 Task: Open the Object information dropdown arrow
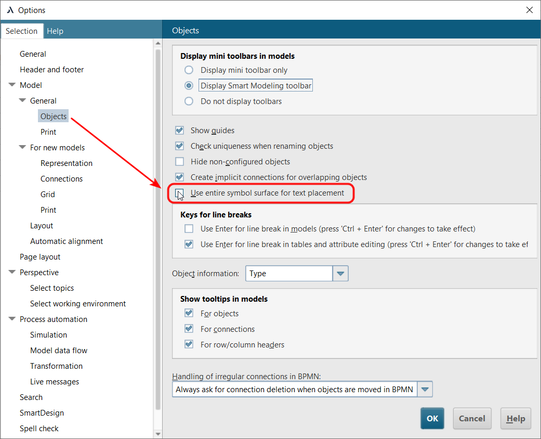[x=340, y=274]
